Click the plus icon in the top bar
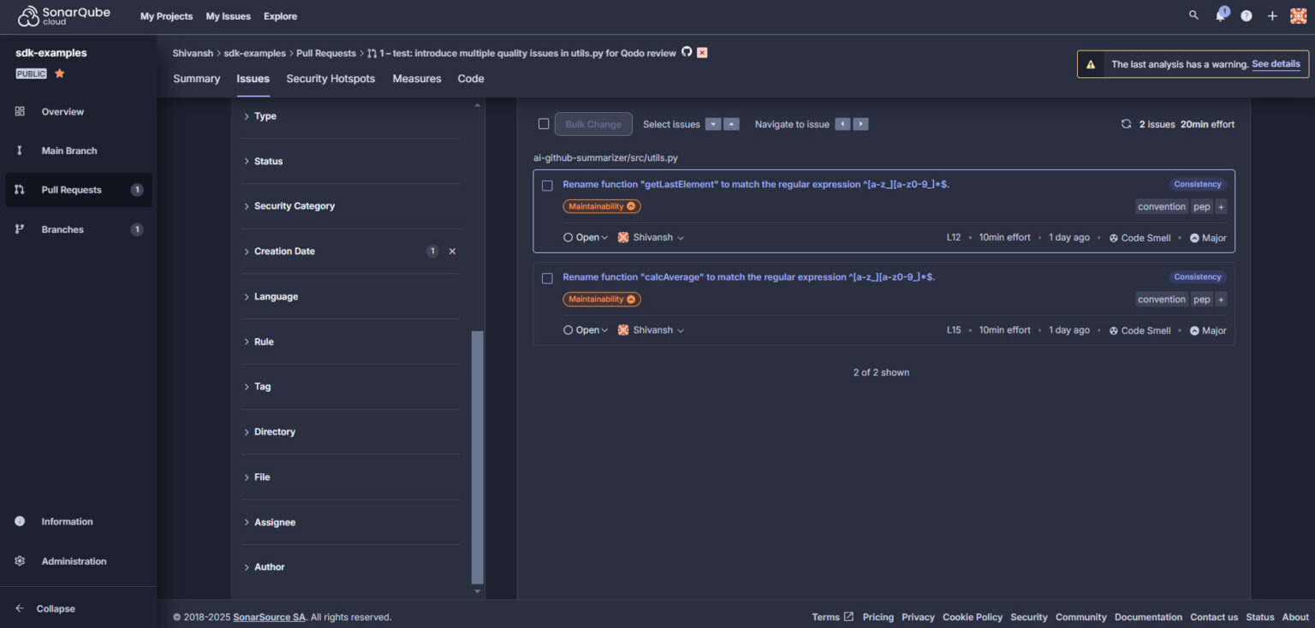The height and width of the screenshot is (628, 1315). click(1272, 15)
